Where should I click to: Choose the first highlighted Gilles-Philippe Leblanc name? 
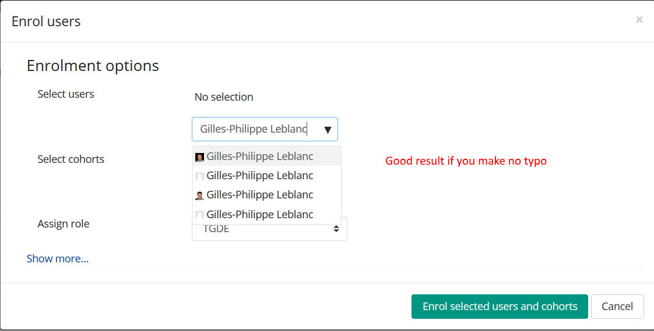260,156
